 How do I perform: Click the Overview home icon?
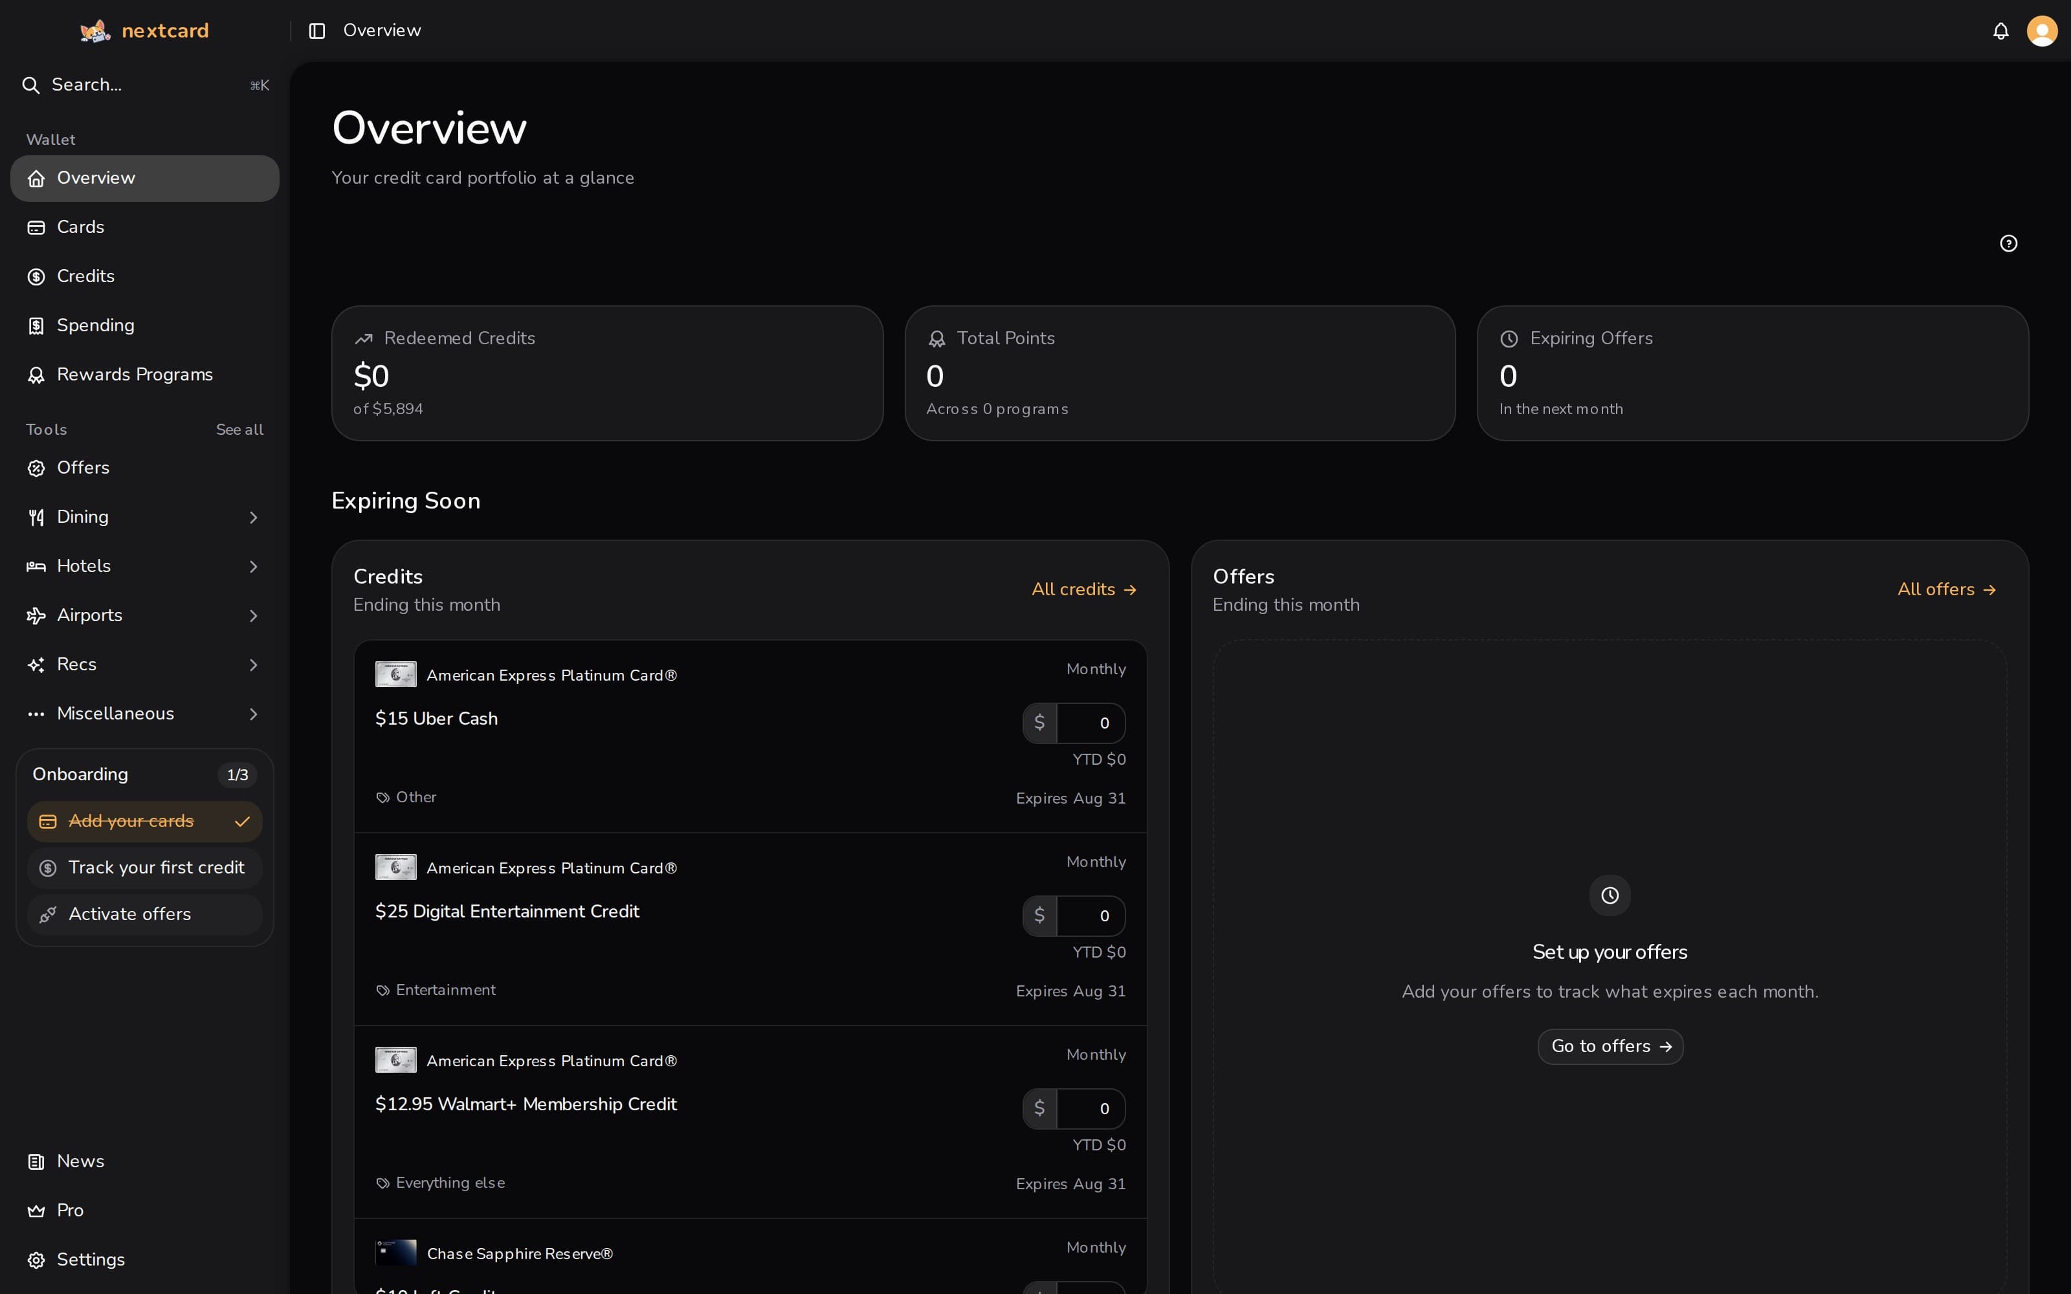(36, 178)
